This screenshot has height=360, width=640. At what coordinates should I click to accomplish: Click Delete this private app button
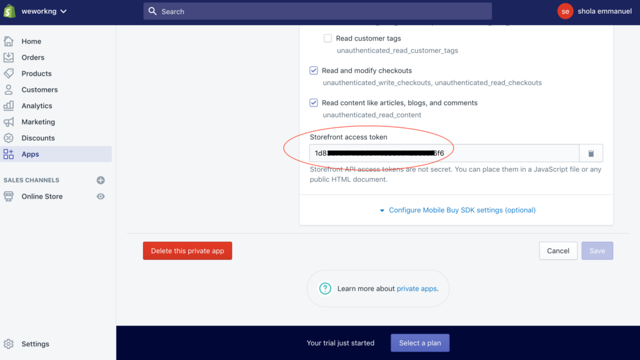(x=187, y=251)
